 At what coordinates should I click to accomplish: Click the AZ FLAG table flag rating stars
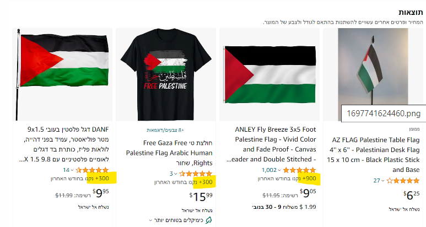point(403,180)
